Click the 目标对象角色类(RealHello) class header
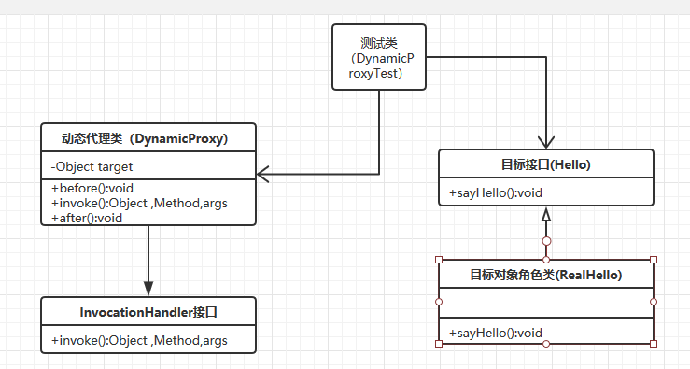Image resolution: width=690 pixels, height=369 pixels. coord(546,274)
